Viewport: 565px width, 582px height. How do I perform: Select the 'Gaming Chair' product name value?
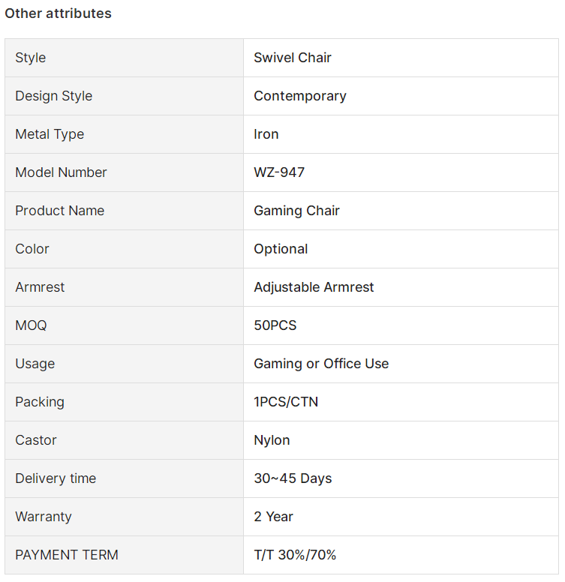click(296, 211)
